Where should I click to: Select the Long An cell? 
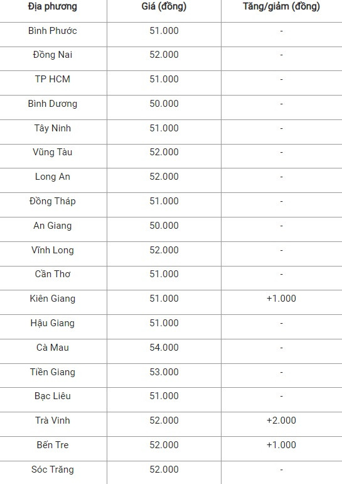pos(52,177)
